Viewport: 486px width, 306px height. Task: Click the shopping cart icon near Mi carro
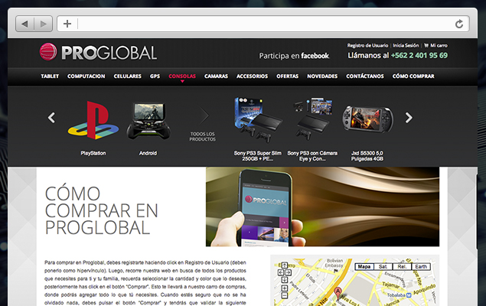[x=426, y=46]
